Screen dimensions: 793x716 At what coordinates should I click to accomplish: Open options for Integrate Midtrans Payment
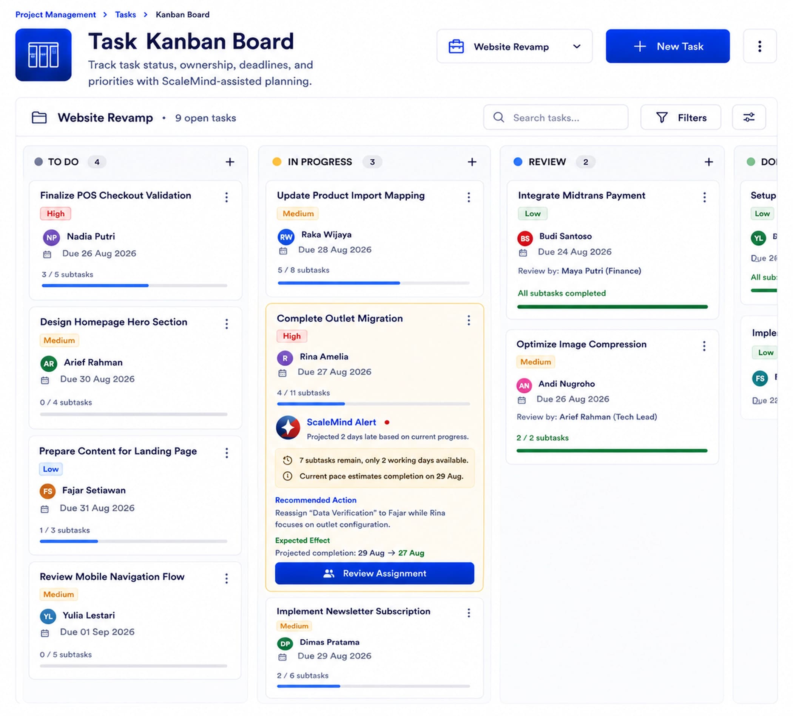point(705,198)
